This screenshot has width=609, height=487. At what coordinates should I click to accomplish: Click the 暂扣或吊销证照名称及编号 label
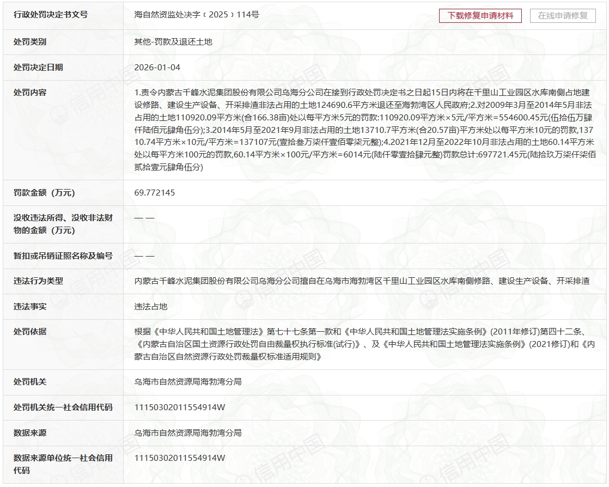pos(63,255)
